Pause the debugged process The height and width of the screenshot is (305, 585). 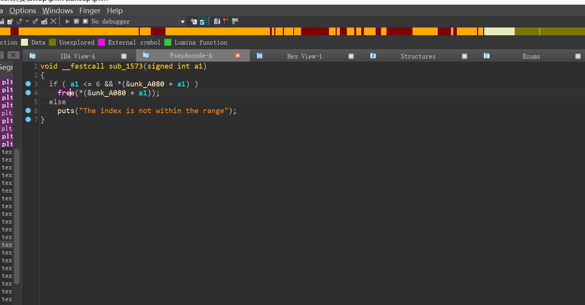(77, 21)
